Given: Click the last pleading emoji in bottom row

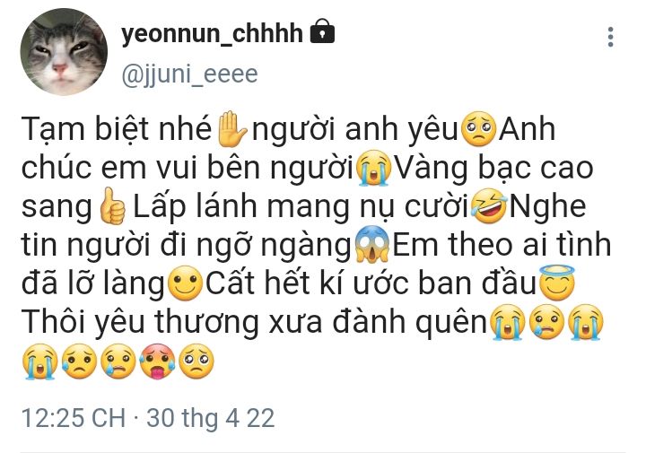Looking at the screenshot, I should pos(196,362).
